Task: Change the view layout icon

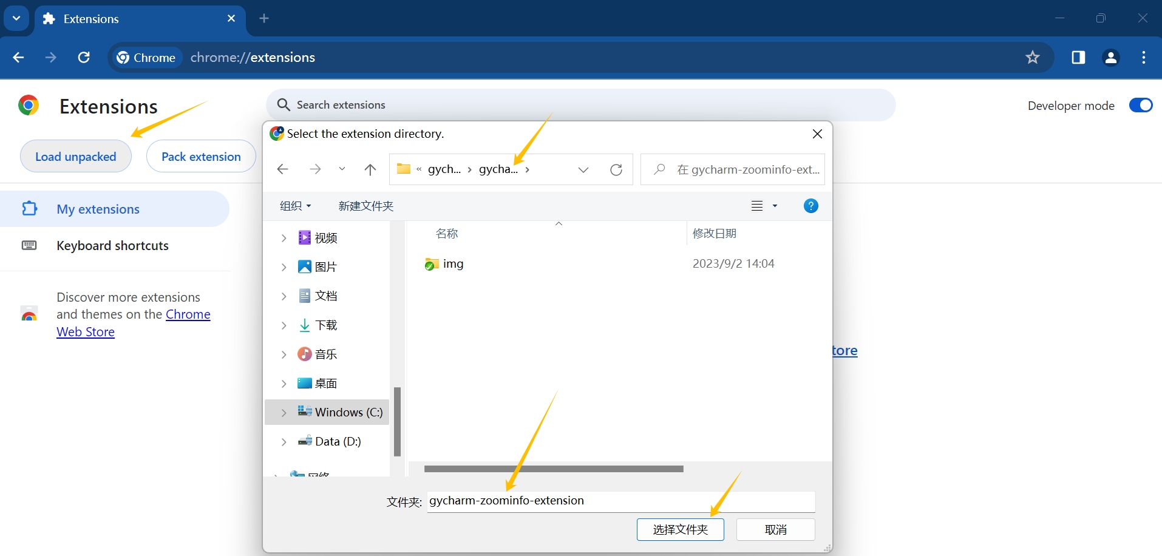Action: click(757, 206)
